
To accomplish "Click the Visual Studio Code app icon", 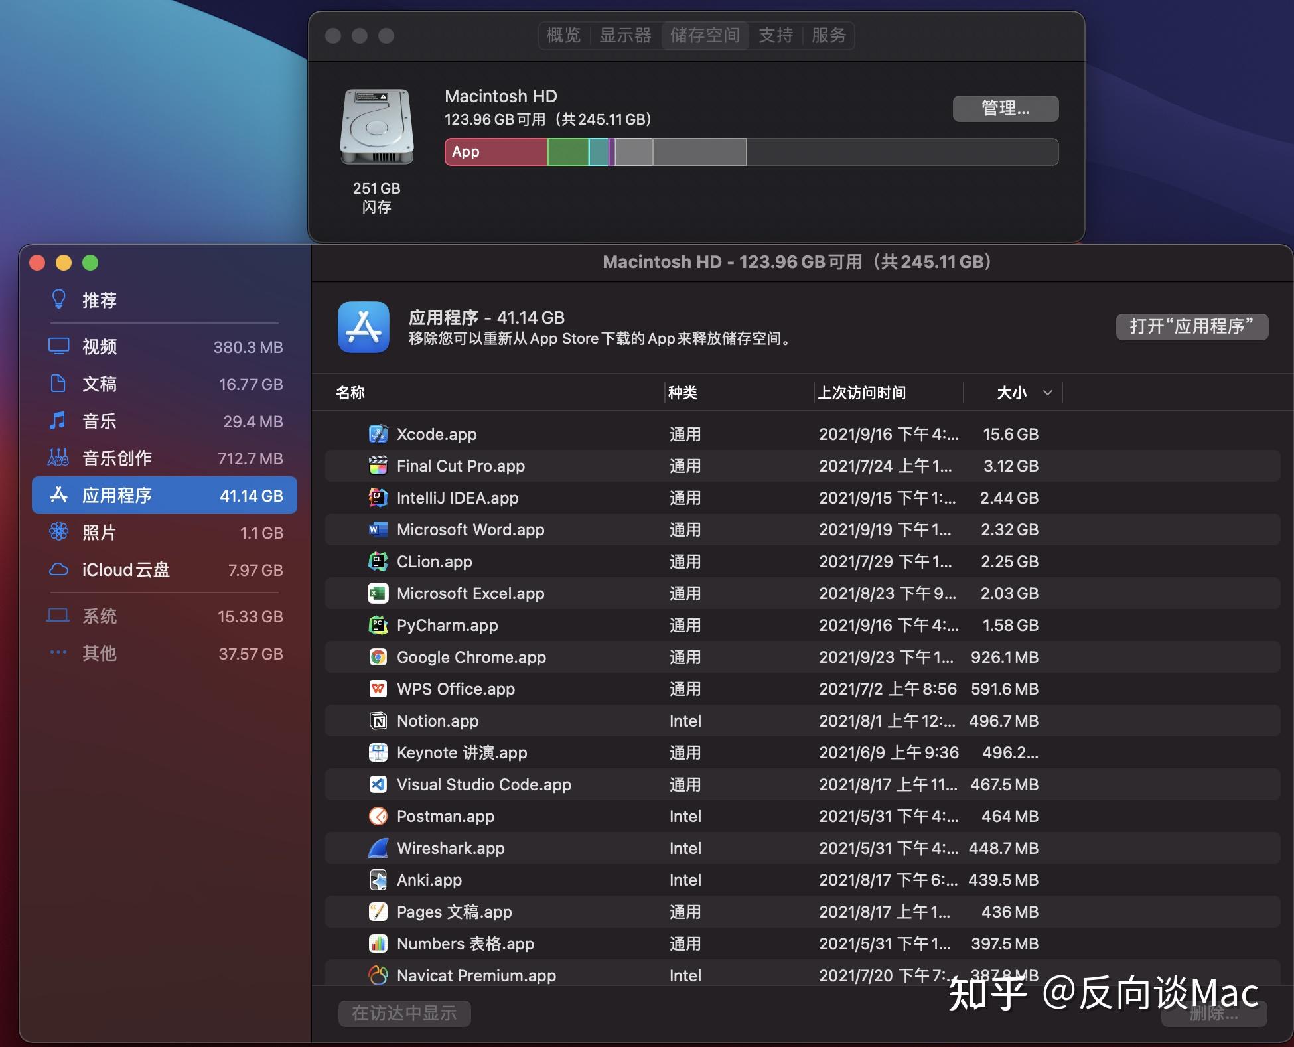I will (378, 784).
